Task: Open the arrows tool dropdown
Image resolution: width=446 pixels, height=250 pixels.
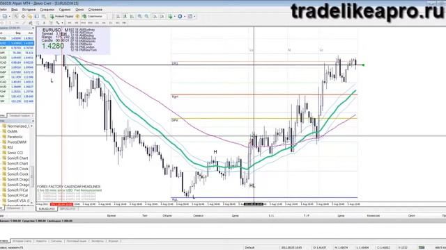Action: 62,23
